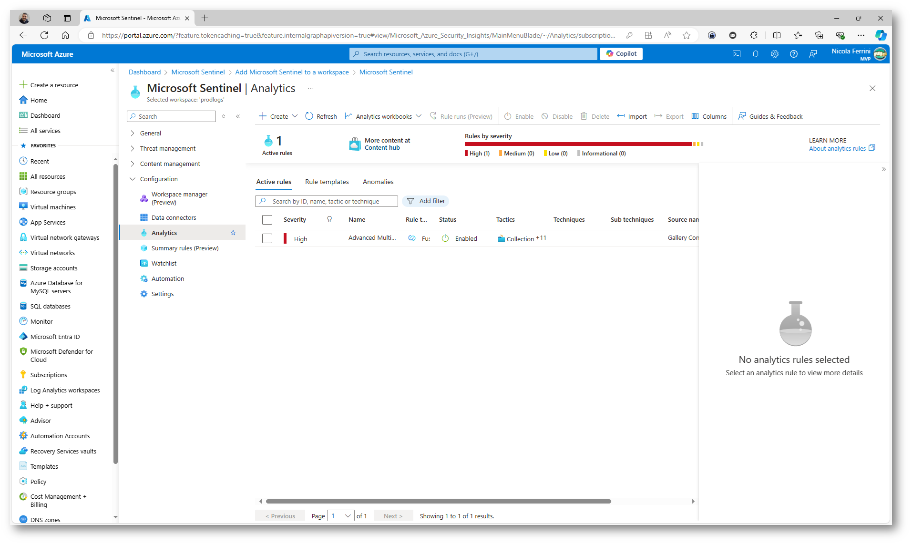
Task: Open Microsoft Entra ID in sidebar
Action: [55, 337]
